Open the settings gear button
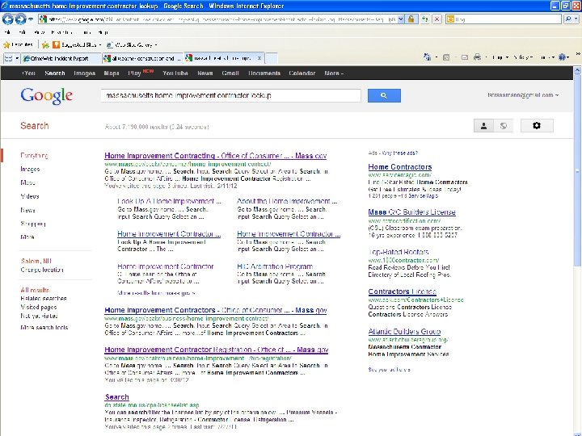The image size is (582, 436). [x=537, y=126]
